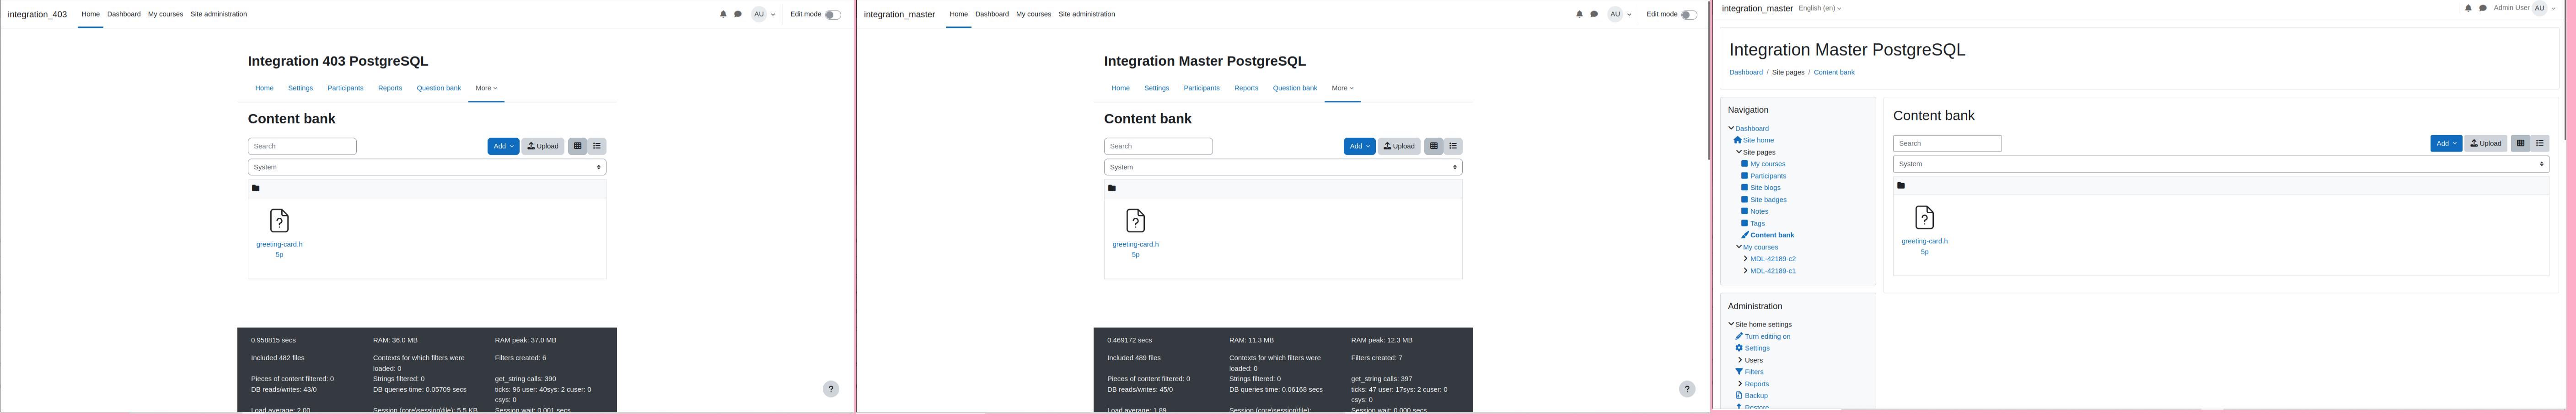Click the help question-mark button in integration_403 window
This screenshot has width=2576, height=420.
click(831, 389)
